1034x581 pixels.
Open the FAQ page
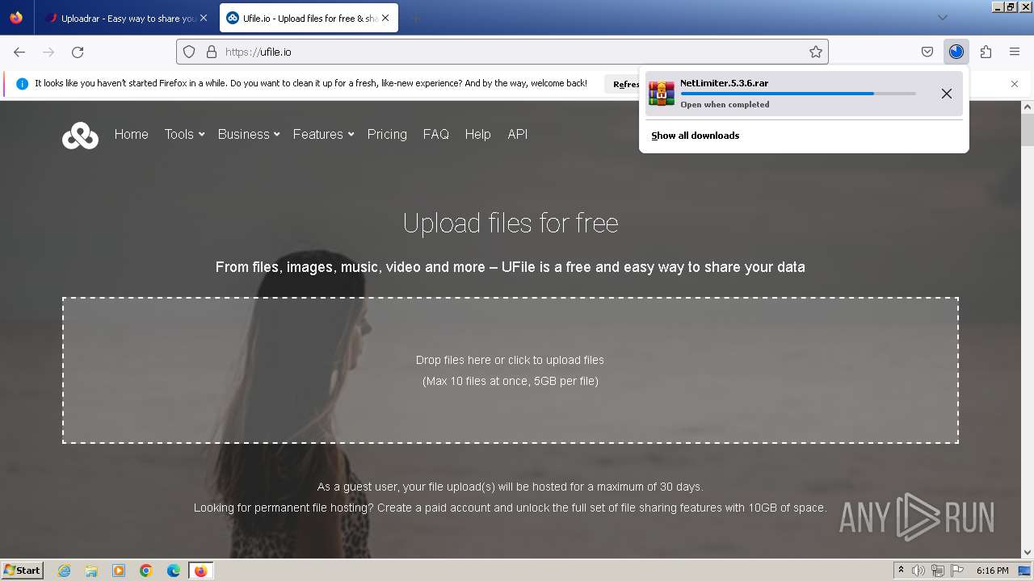click(x=436, y=134)
